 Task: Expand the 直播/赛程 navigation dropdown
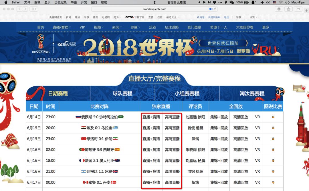(x=62, y=27)
